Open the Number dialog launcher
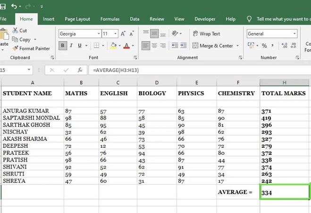 point(297,57)
